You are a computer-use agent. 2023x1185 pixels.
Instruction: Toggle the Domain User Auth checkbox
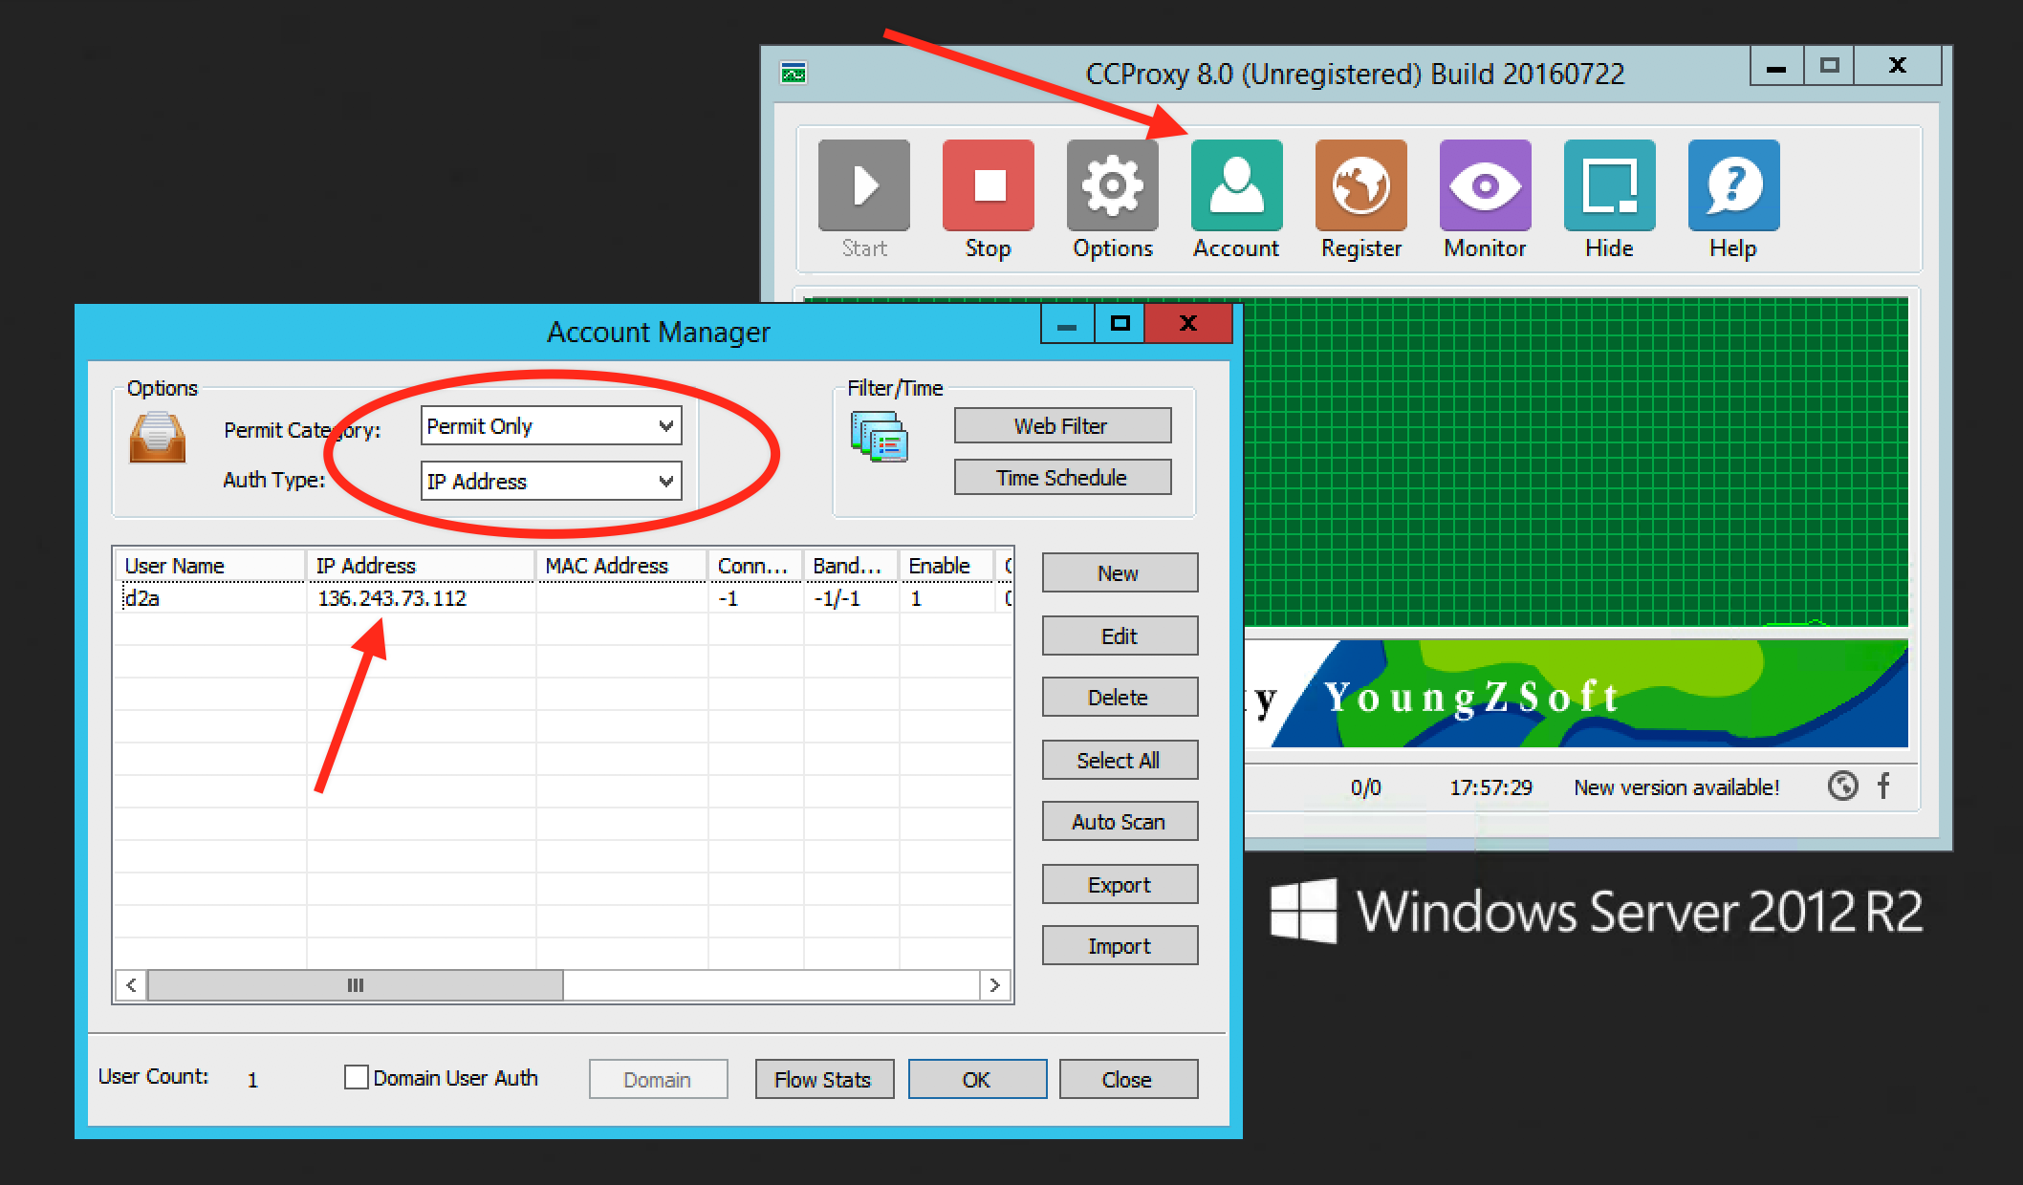[x=356, y=1077]
